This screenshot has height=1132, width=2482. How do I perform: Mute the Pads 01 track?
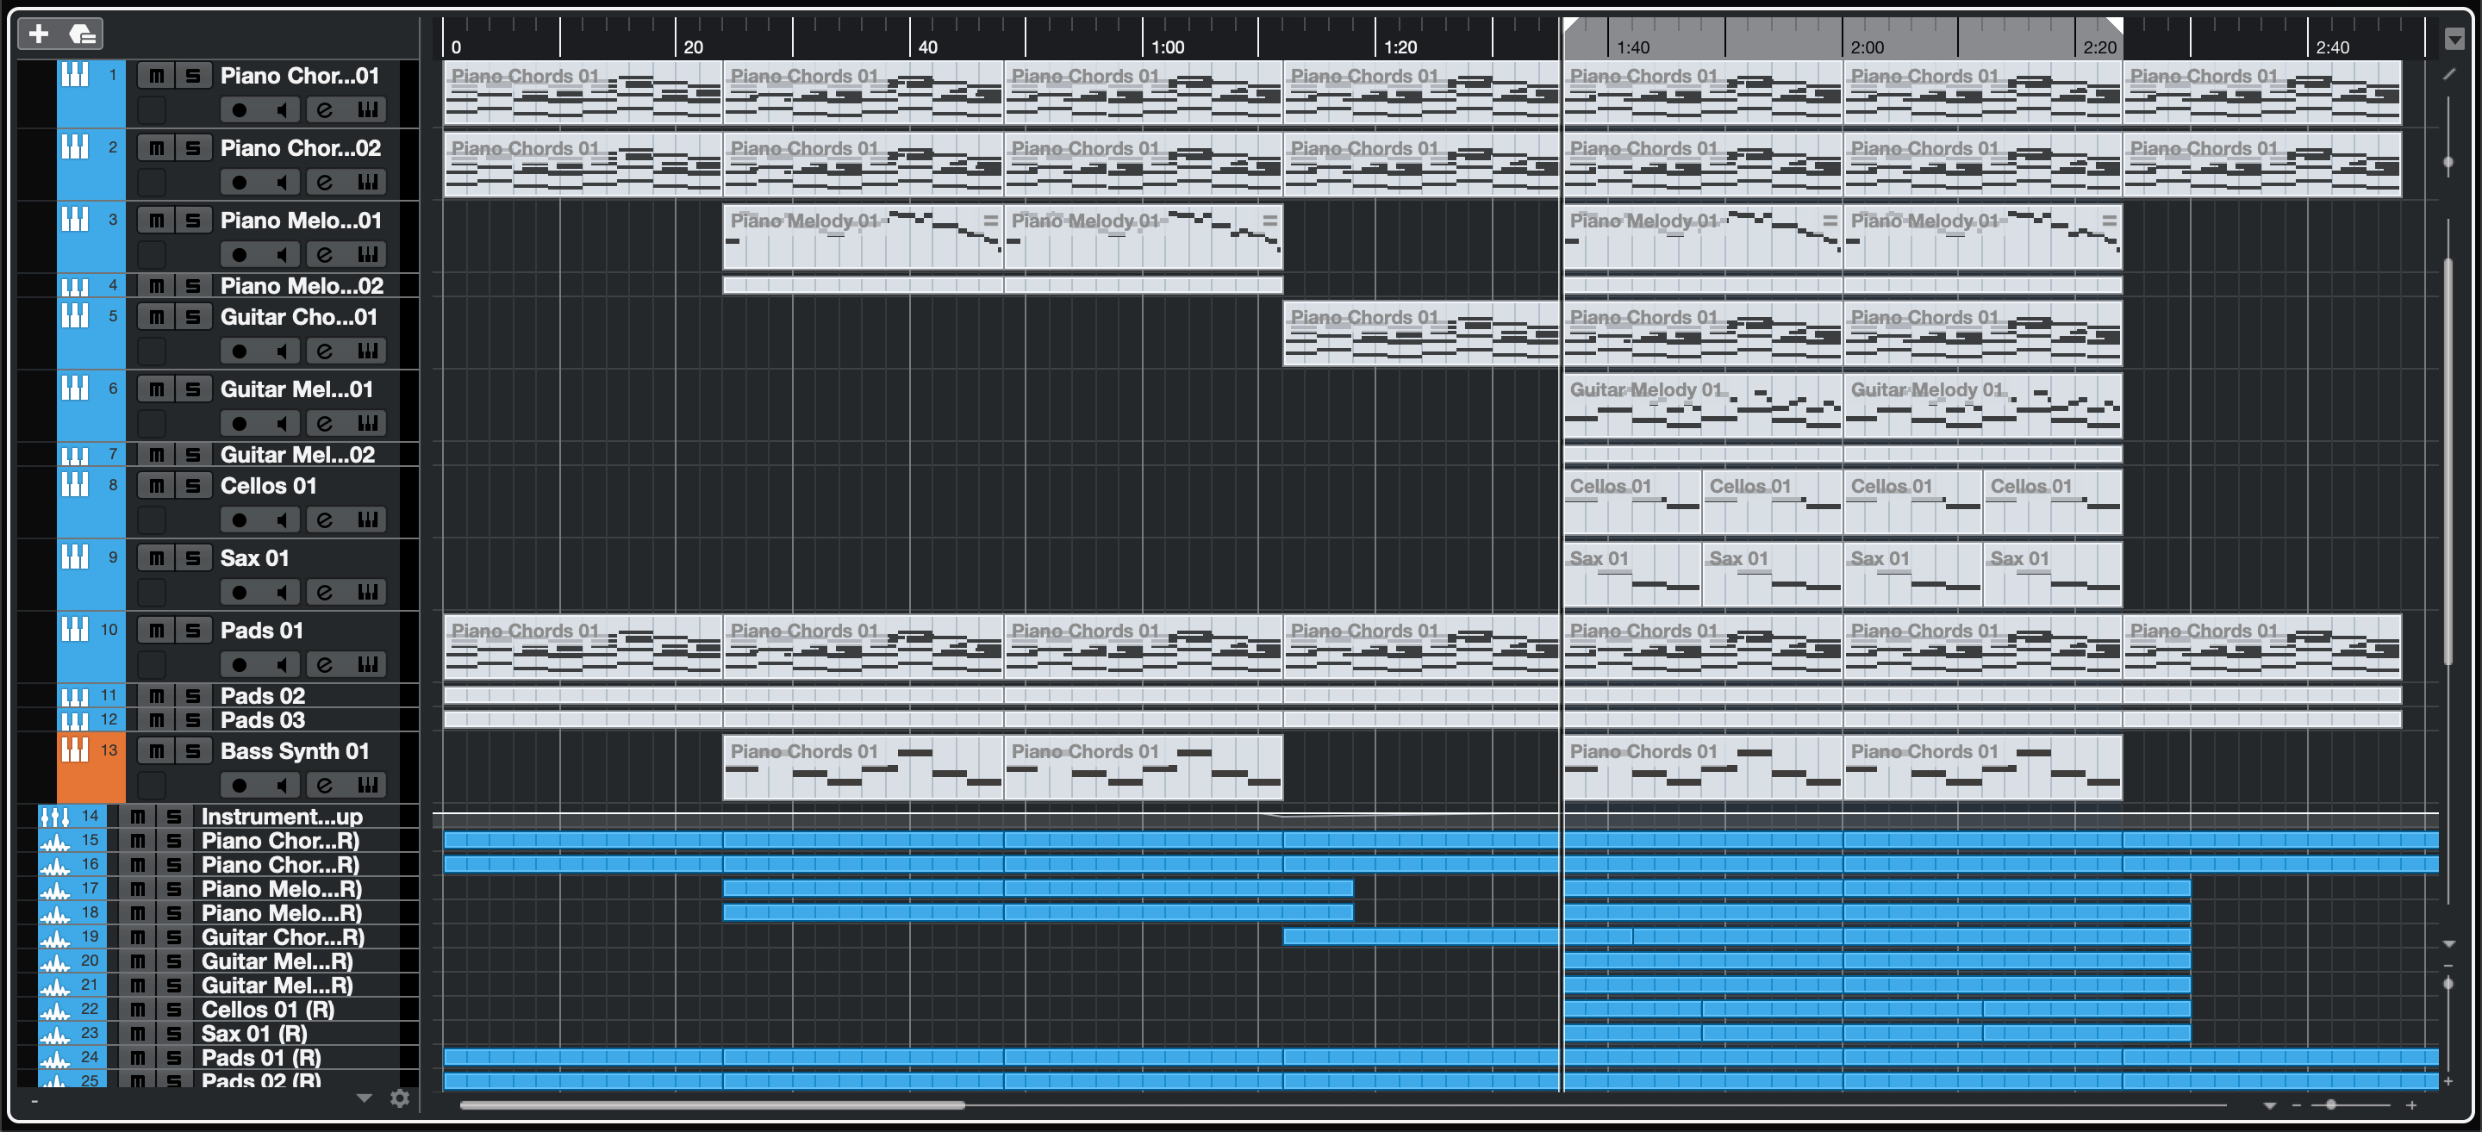coord(157,630)
